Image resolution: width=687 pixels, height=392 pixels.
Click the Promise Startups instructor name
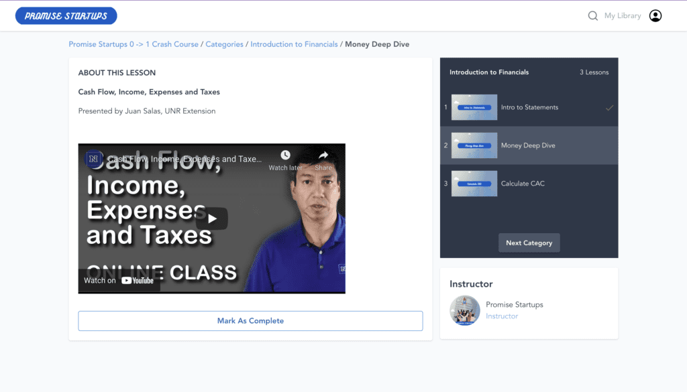coord(515,304)
